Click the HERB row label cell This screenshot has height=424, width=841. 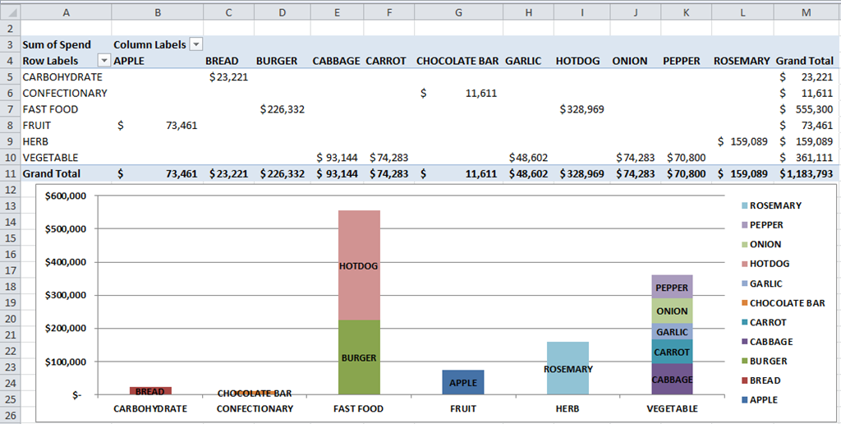point(66,141)
